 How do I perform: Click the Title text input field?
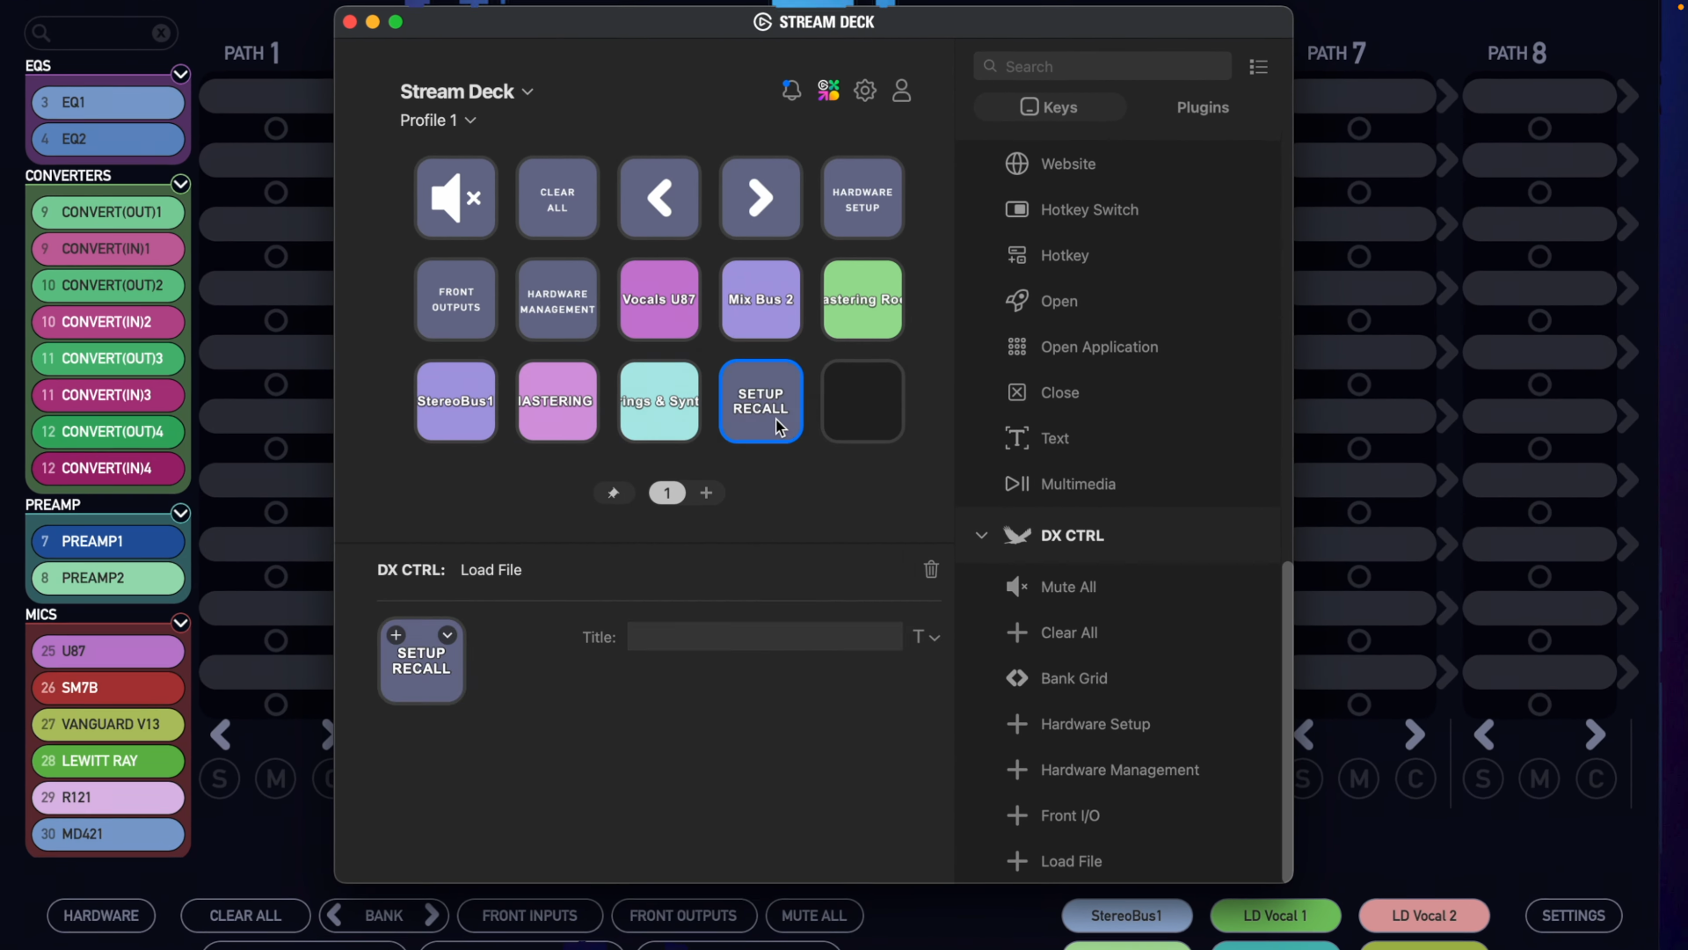(764, 637)
